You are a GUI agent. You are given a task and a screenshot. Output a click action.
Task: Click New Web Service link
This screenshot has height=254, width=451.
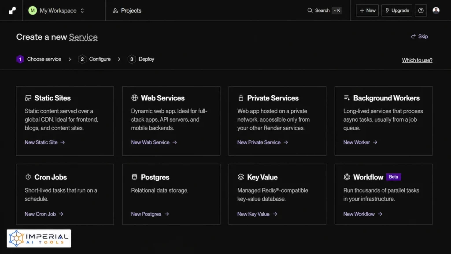[x=154, y=142]
